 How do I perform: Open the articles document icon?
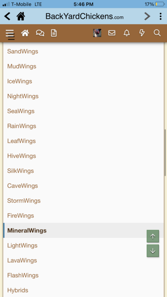(x=54, y=33)
